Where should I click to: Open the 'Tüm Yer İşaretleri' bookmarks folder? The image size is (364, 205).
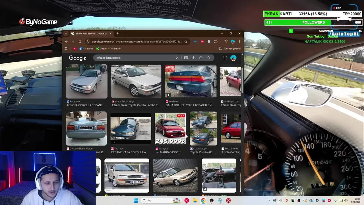(x=230, y=49)
